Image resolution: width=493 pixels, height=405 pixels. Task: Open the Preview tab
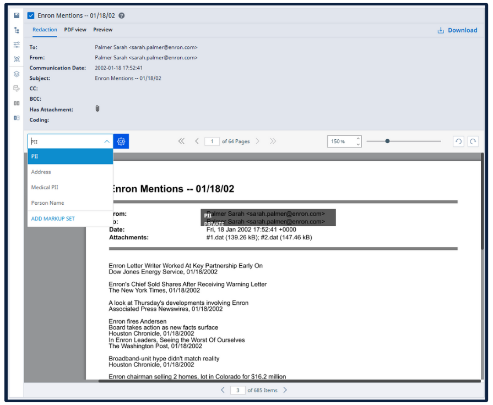coord(102,30)
